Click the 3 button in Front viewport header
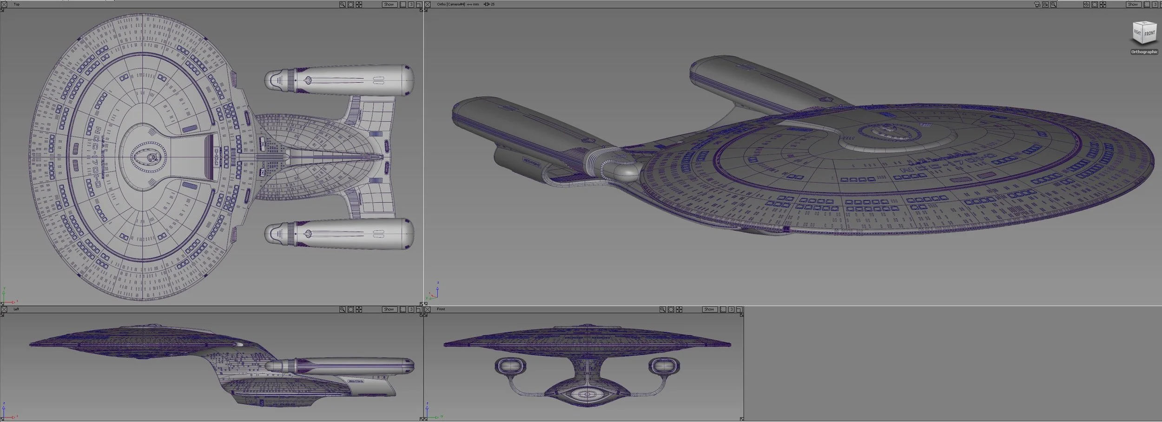This screenshot has height=422, width=1162. pyautogui.click(x=731, y=309)
